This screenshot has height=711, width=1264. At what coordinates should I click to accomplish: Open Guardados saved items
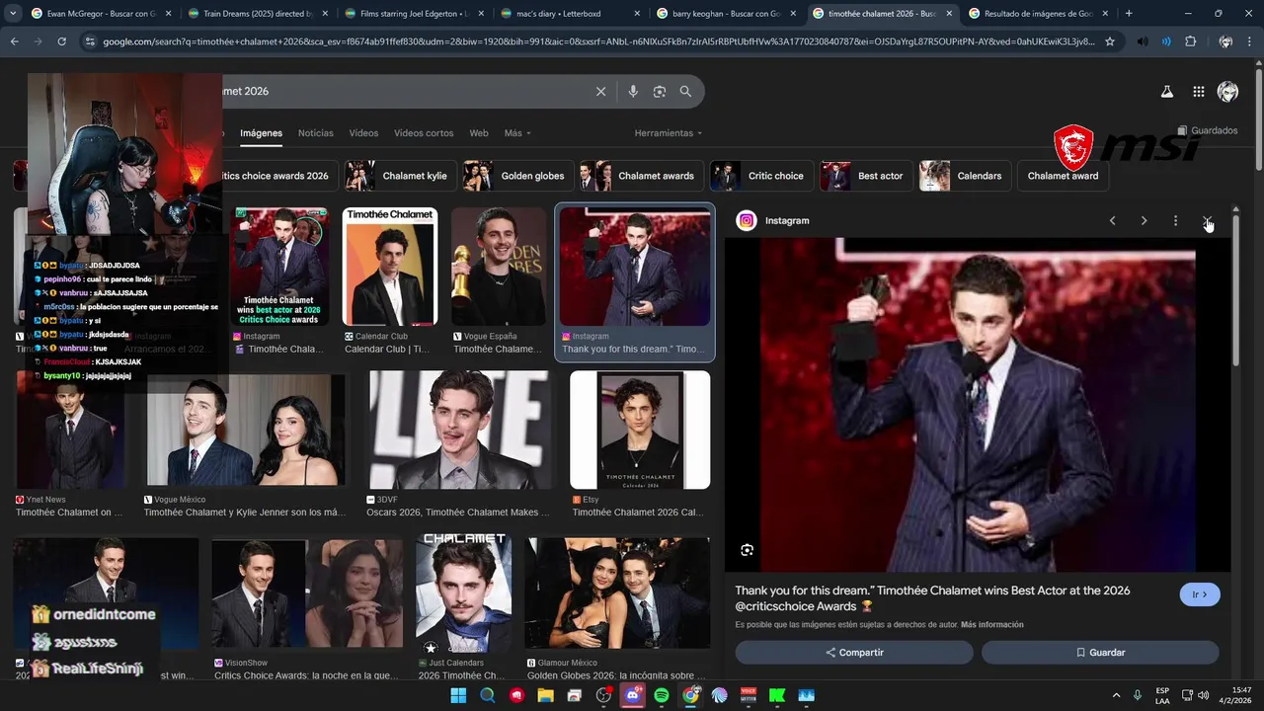(x=1207, y=130)
